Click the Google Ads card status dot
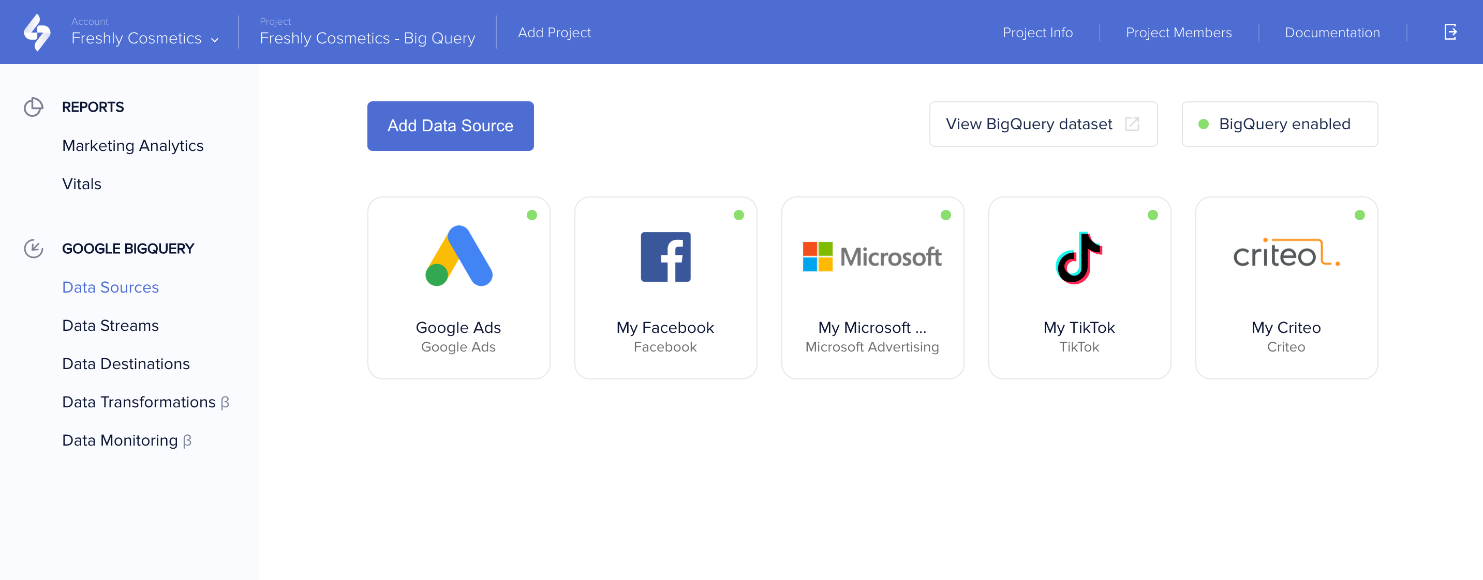 click(532, 215)
